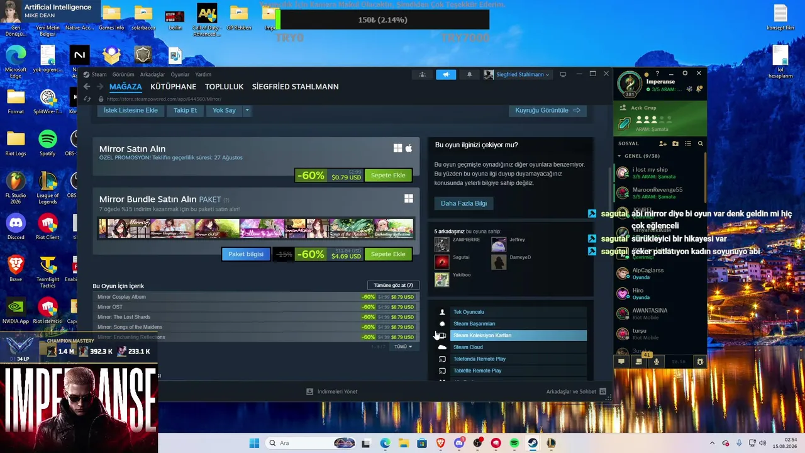The height and width of the screenshot is (453, 805).
Task: Toggle Takip Et (follow) for Mirror
Action: (x=186, y=110)
